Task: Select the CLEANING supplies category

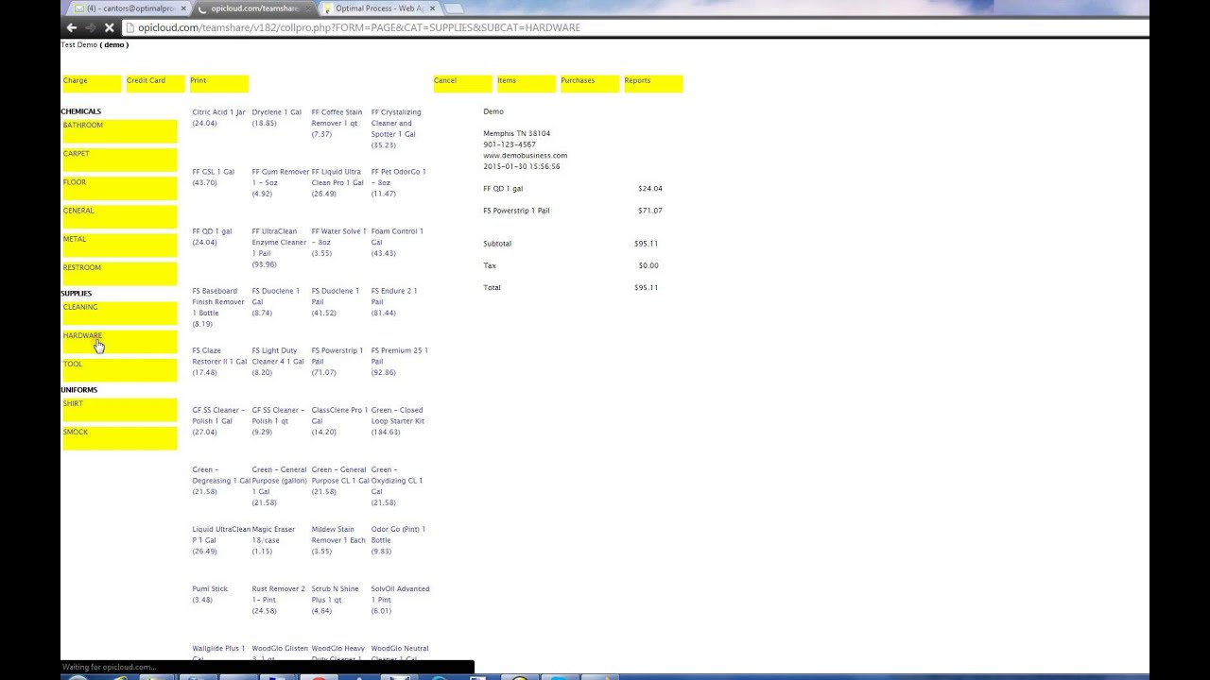Action: tap(119, 312)
